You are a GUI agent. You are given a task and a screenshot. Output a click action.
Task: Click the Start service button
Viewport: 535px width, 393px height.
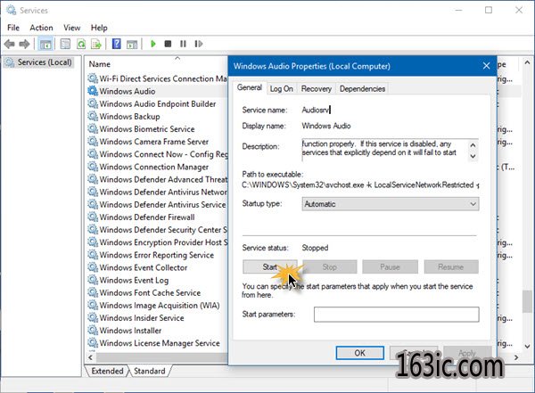coord(269,266)
